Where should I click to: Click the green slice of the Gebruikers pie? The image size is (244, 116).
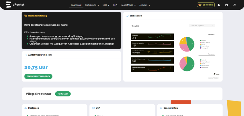[x=191, y=43]
